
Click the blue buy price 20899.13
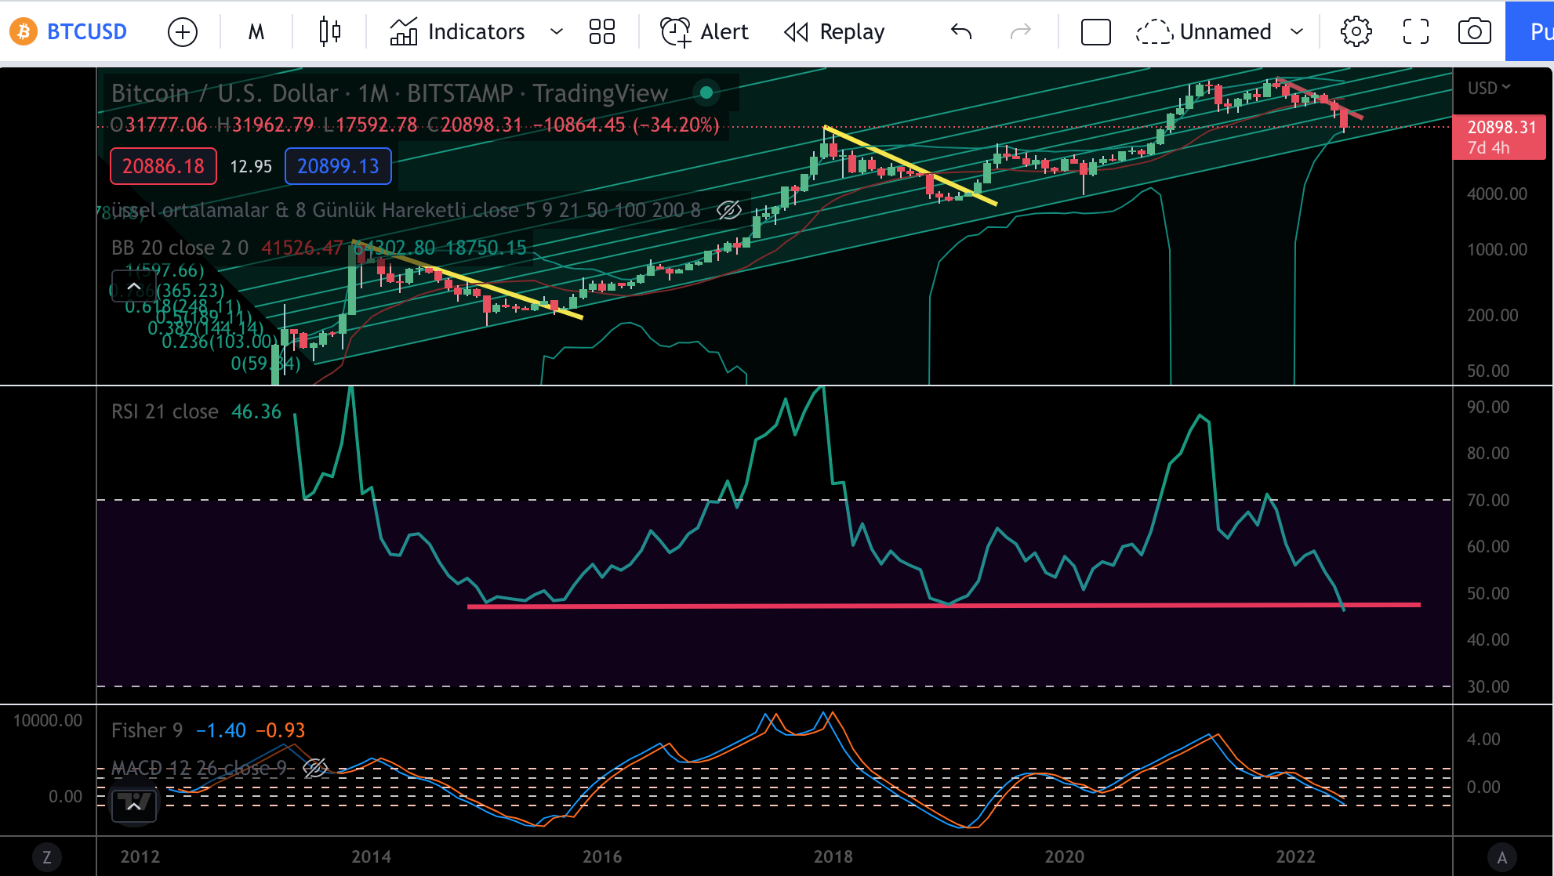click(338, 166)
